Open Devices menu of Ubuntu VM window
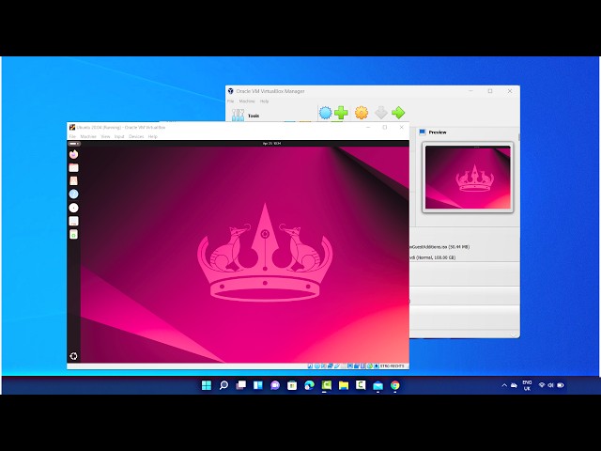Image resolution: width=601 pixels, height=451 pixels. click(x=136, y=136)
